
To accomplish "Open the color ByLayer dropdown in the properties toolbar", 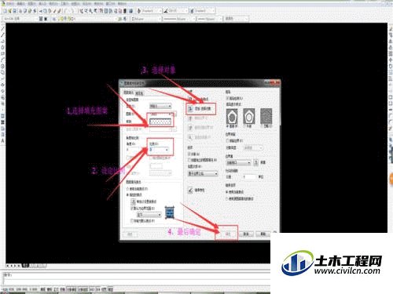I will click(146, 19).
